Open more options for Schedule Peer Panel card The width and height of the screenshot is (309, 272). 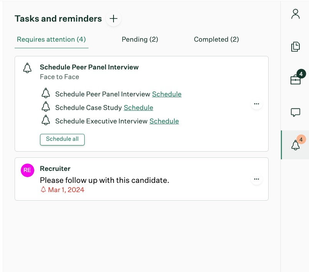pos(256,104)
